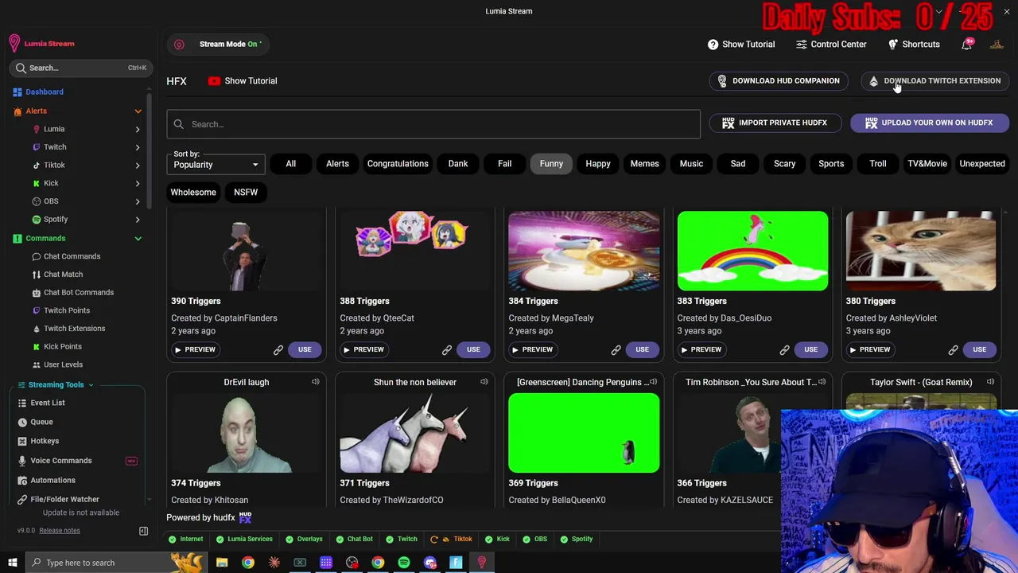Click sound icon on DrEvil laugh card

[x=316, y=382]
